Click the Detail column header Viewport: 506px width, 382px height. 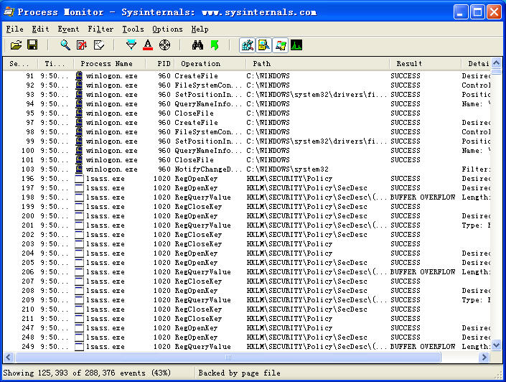pyautogui.click(x=476, y=64)
